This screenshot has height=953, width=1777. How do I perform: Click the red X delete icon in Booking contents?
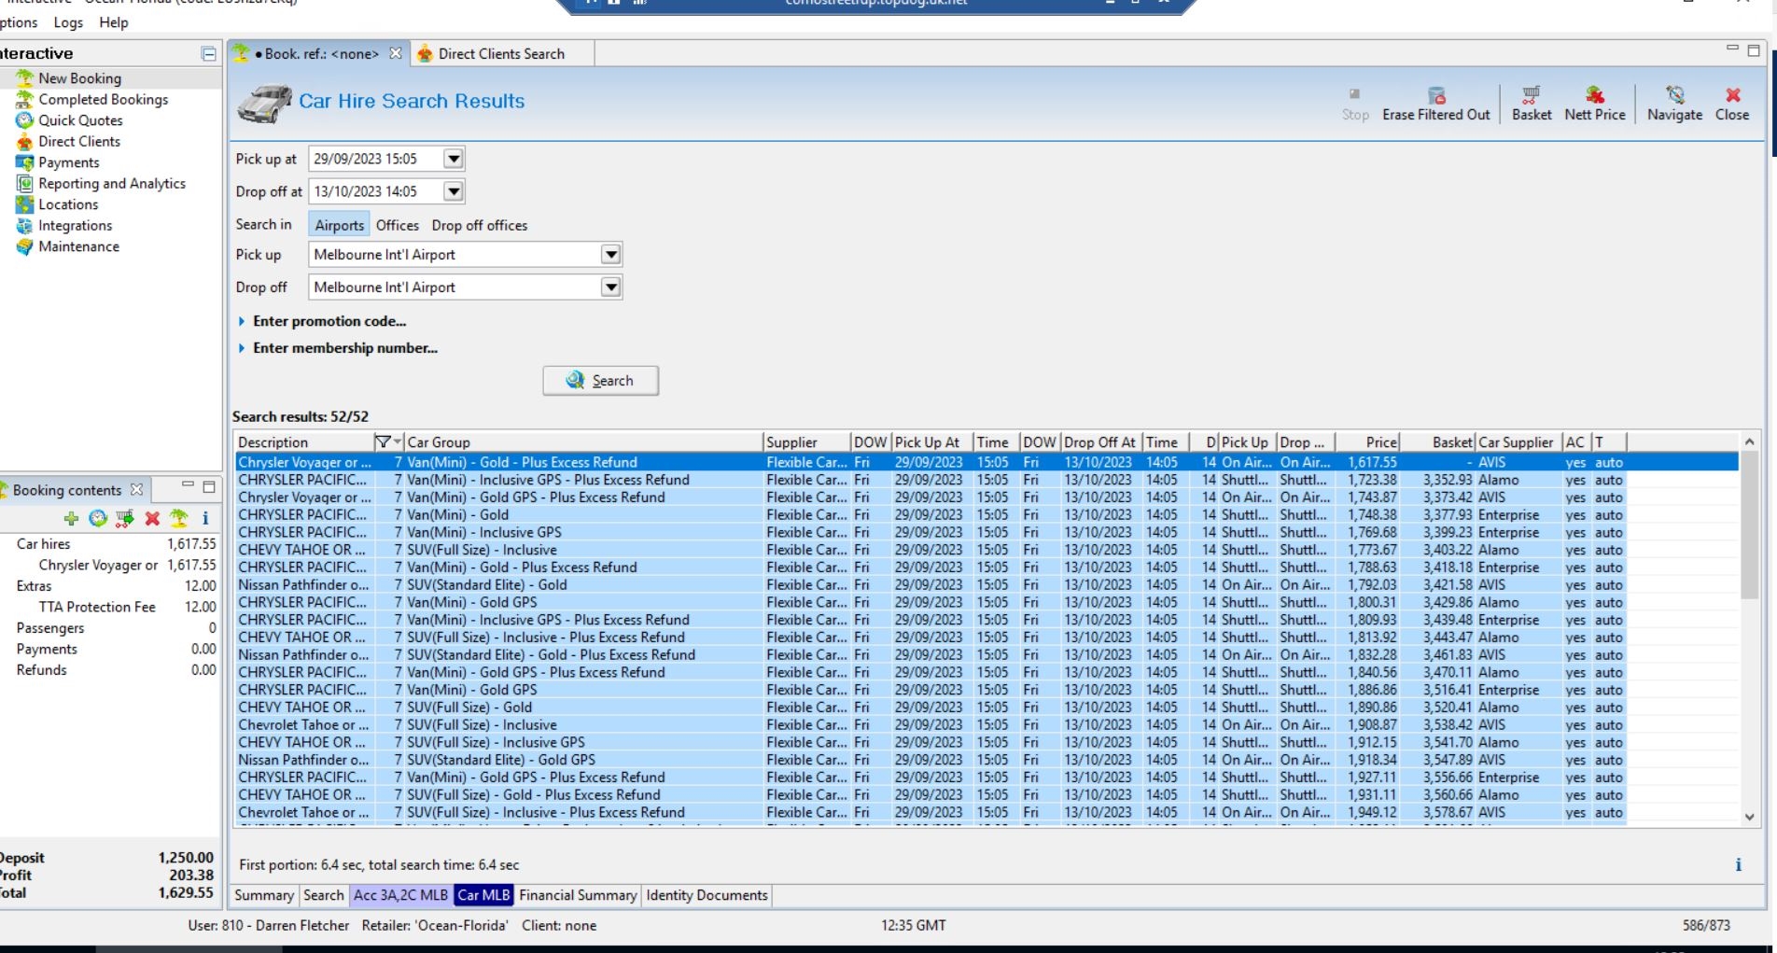(x=152, y=518)
